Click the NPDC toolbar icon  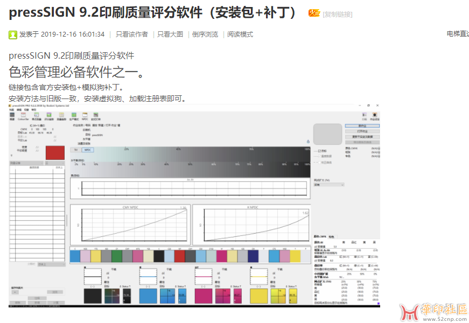(x=85, y=116)
